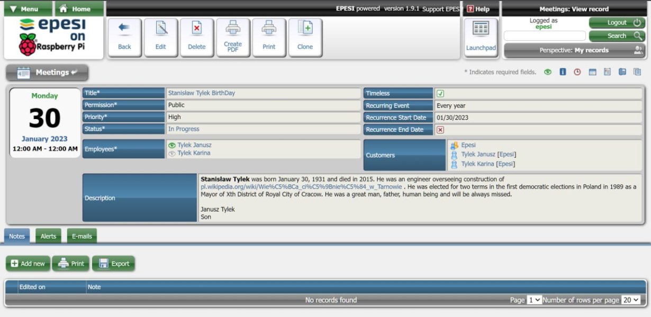Open the rows per page dropdown

point(630,300)
